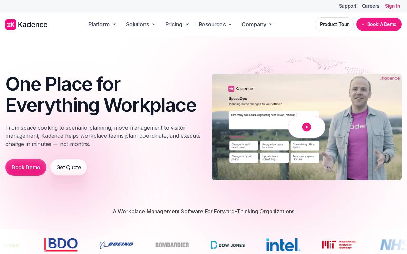
Task: Click the Kadence watermark in video corner
Action: click(390, 78)
